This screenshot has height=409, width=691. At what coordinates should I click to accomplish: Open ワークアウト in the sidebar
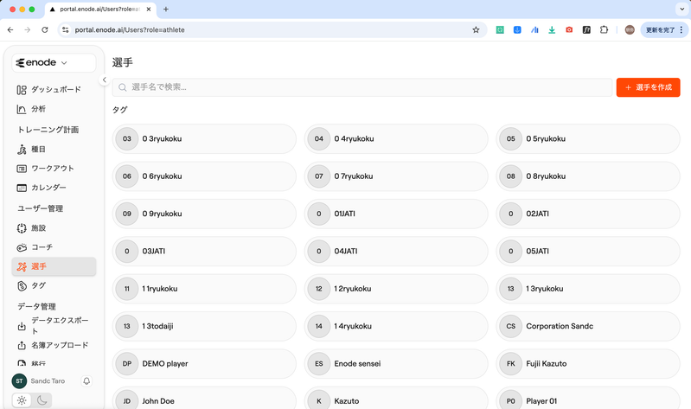pos(54,169)
